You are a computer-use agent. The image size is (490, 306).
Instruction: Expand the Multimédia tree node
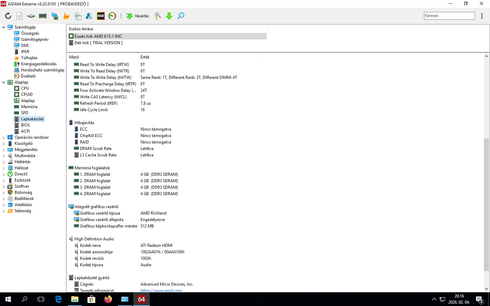pyautogui.click(x=4, y=156)
